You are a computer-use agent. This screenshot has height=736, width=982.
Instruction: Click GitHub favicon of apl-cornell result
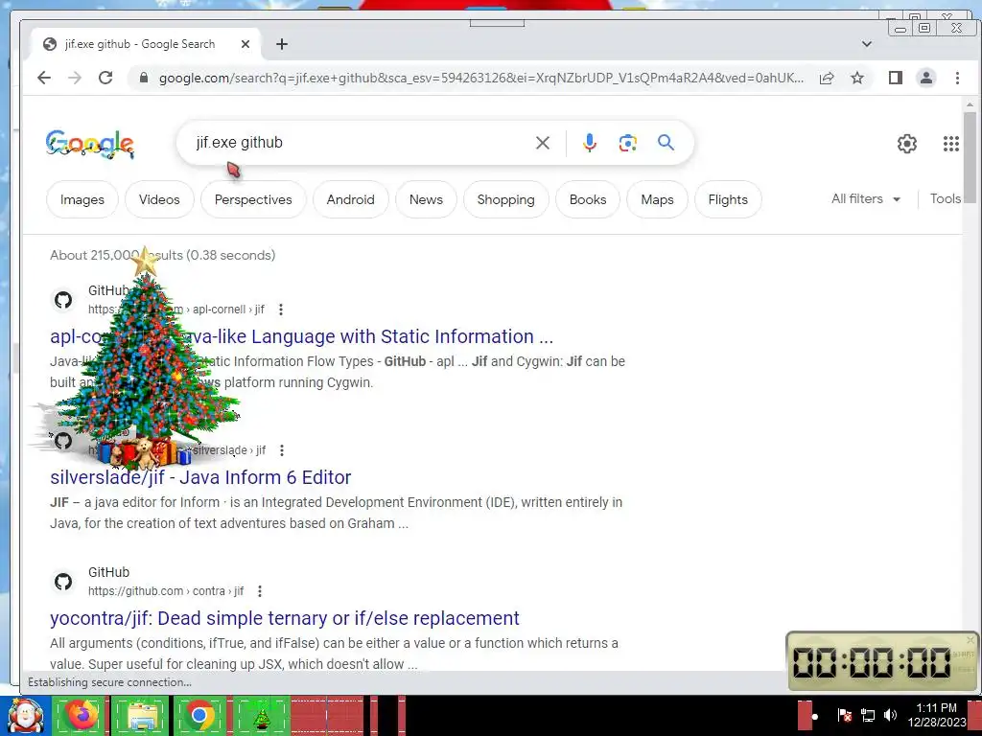click(63, 300)
